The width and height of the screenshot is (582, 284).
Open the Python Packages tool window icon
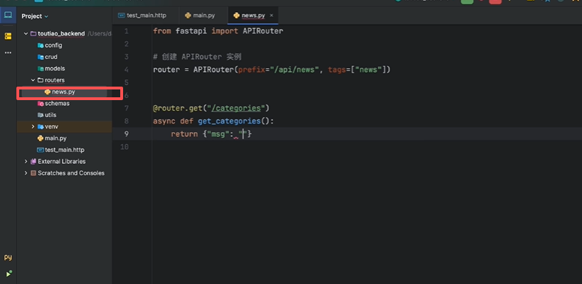coord(8,257)
